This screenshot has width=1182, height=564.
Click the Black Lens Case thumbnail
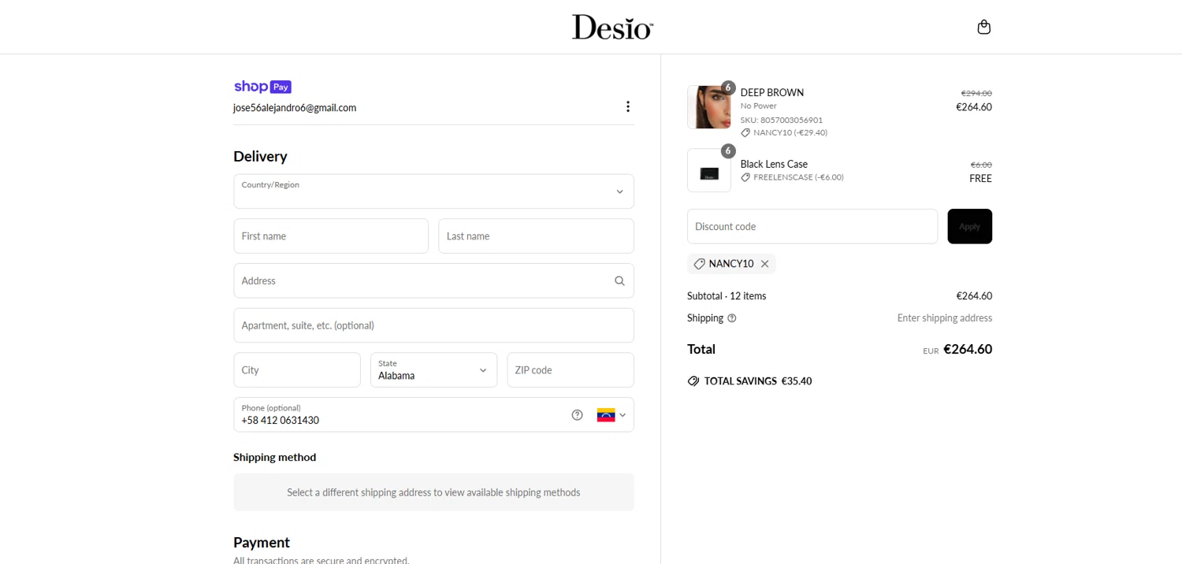coord(708,170)
